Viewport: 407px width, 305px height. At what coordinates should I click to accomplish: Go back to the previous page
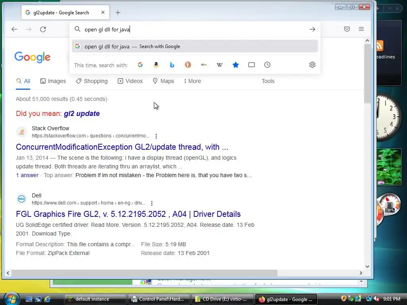pyautogui.click(x=14, y=29)
